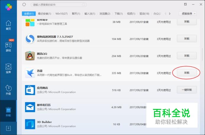
Task: Click the 3D Builder icon
Action: [30, 124]
